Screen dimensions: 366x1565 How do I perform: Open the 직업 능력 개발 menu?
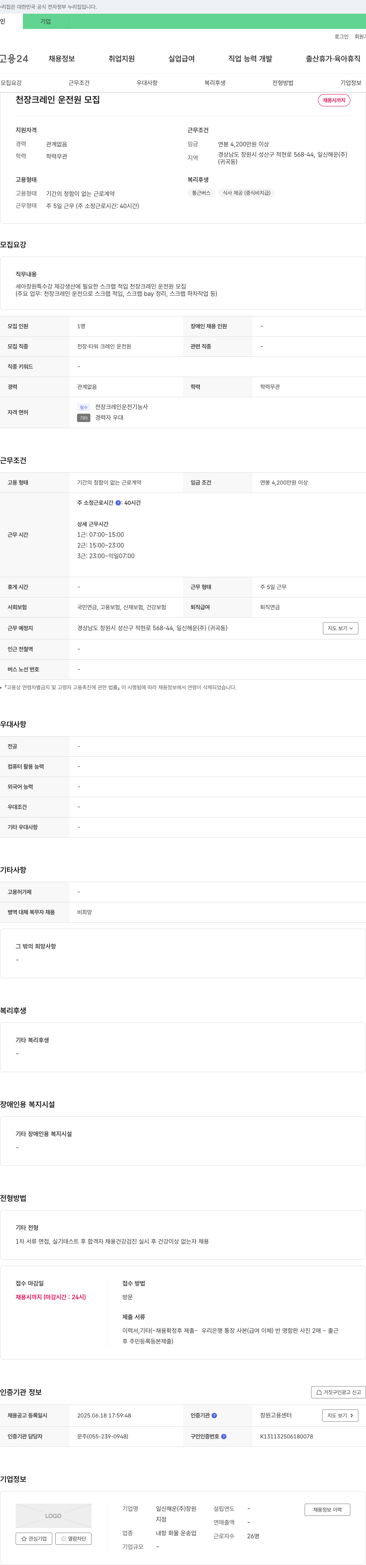click(250, 58)
